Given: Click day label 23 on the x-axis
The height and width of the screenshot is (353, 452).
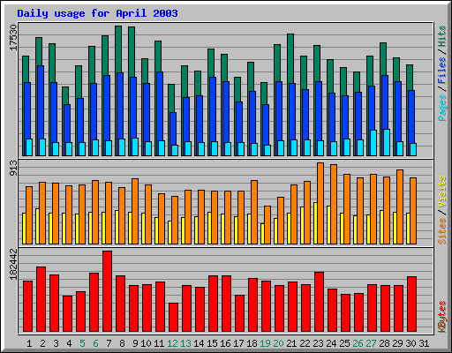Looking at the screenshot, I should click(318, 343).
